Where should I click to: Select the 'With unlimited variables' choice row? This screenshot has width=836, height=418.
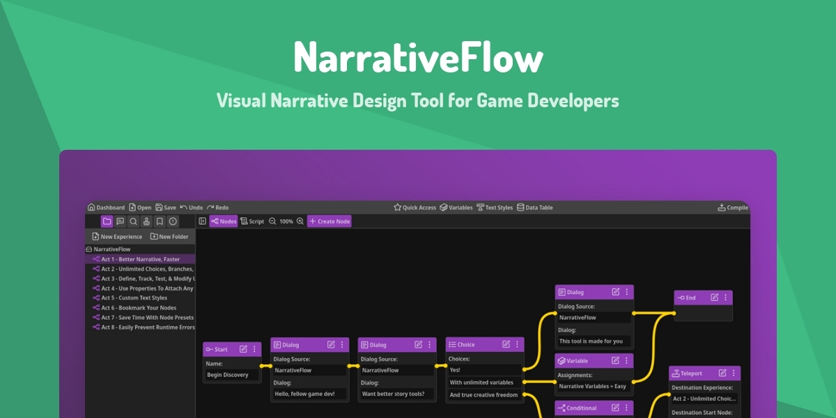coord(484,382)
